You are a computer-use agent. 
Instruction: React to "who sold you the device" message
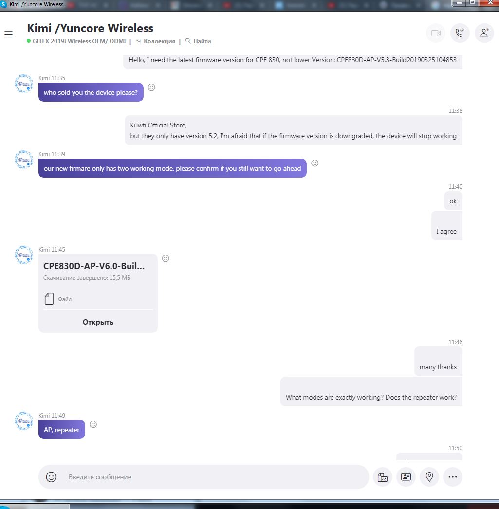click(x=151, y=87)
